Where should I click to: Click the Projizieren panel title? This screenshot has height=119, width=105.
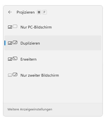(25, 12)
